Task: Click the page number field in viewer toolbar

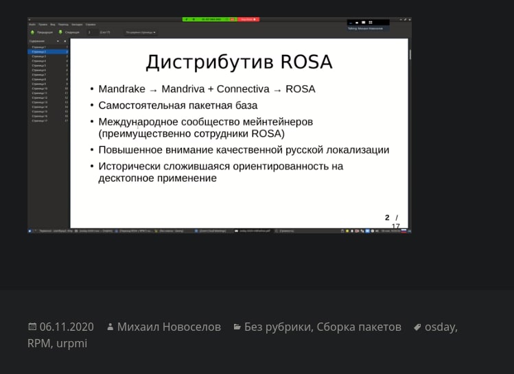Action: [x=91, y=32]
